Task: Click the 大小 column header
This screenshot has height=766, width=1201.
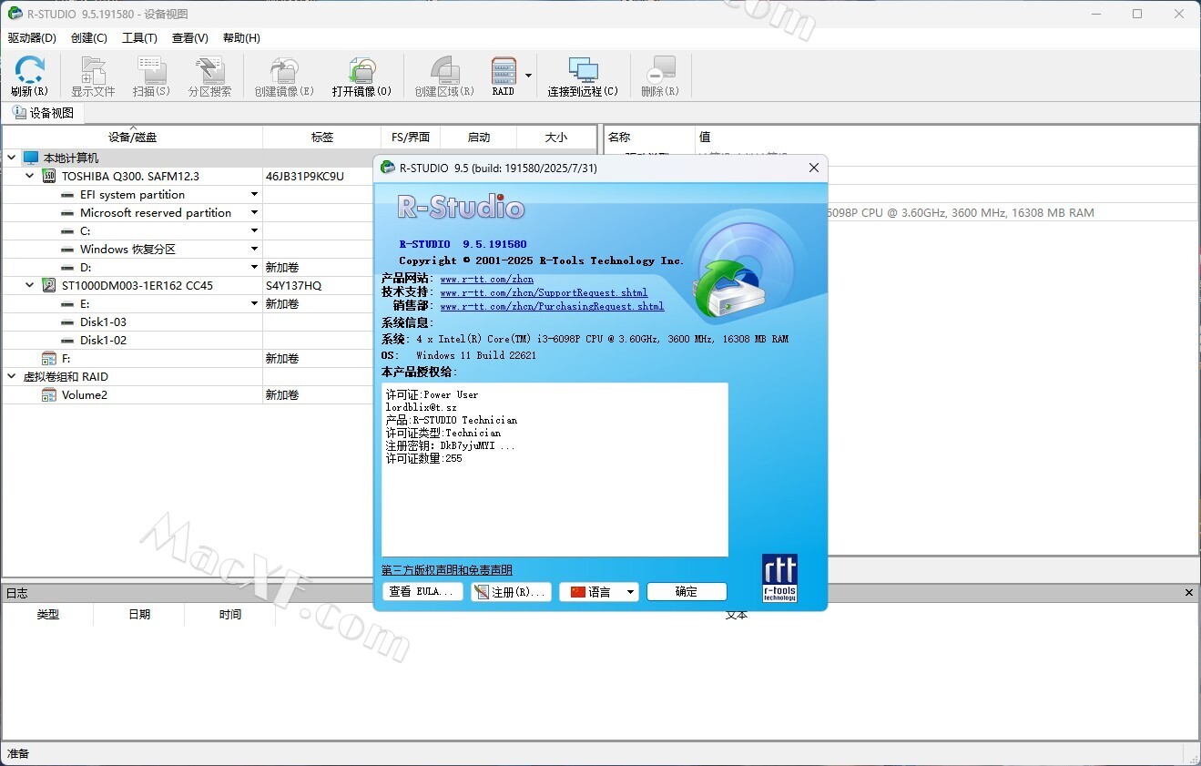Action: (x=556, y=138)
